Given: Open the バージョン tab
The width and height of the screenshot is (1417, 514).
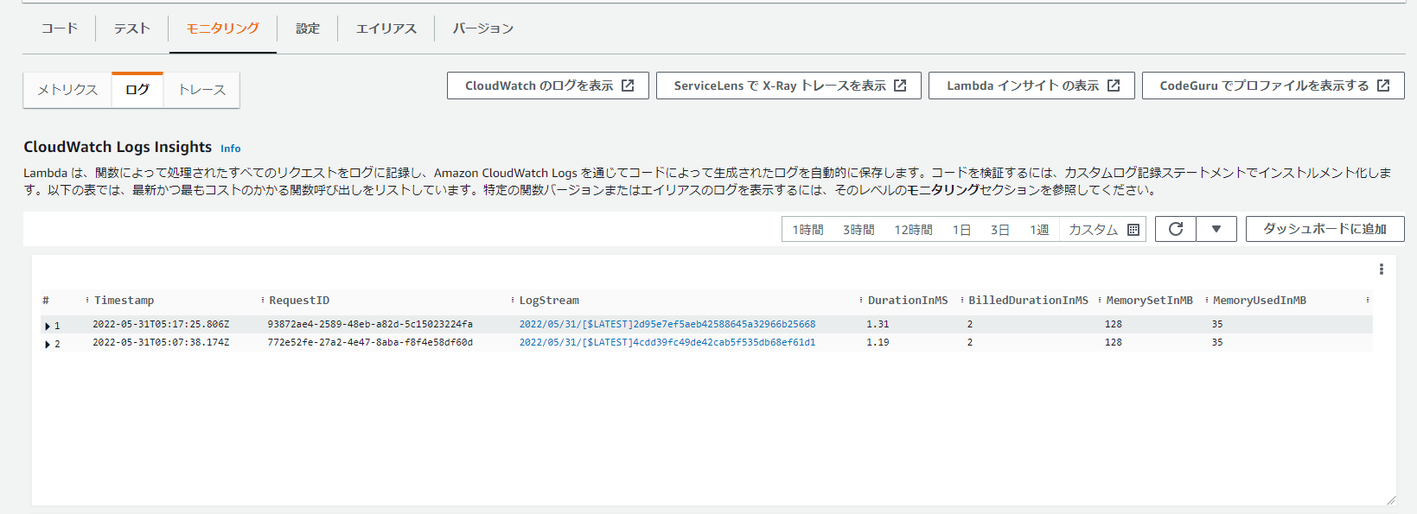Looking at the screenshot, I should (x=483, y=29).
